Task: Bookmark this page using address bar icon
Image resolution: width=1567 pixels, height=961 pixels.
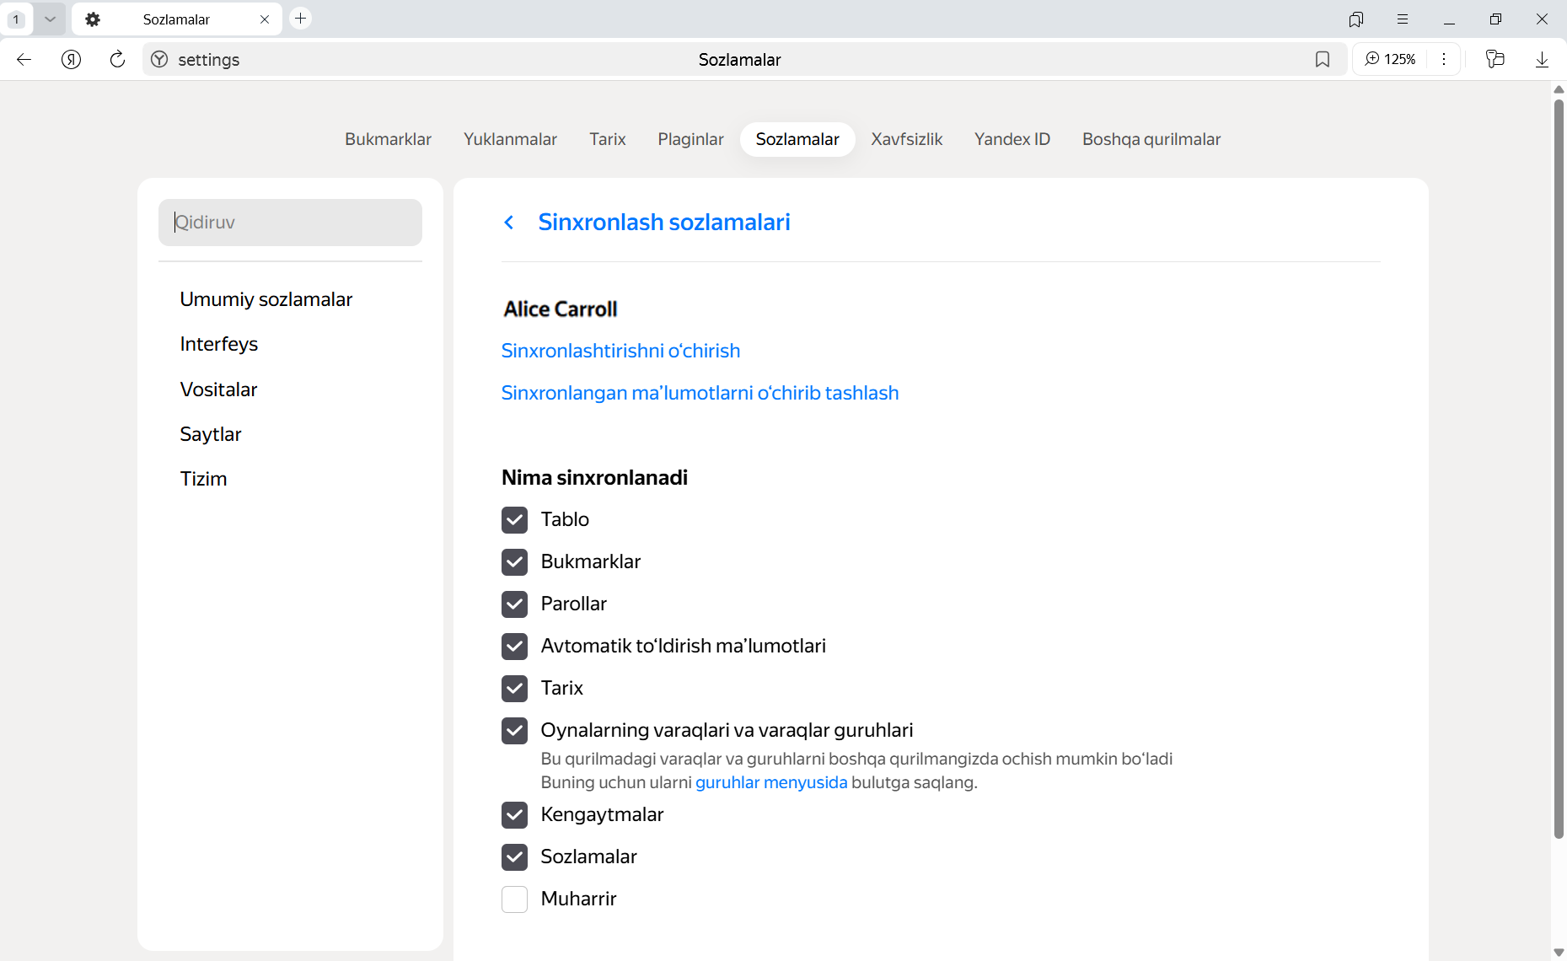Action: pyautogui.click(x=1322, y=59)
